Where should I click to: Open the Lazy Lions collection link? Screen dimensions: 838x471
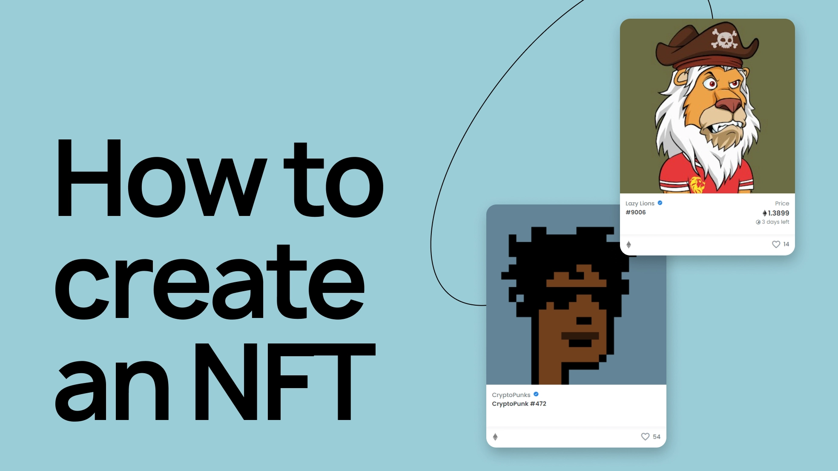click(x=640, y=203)
